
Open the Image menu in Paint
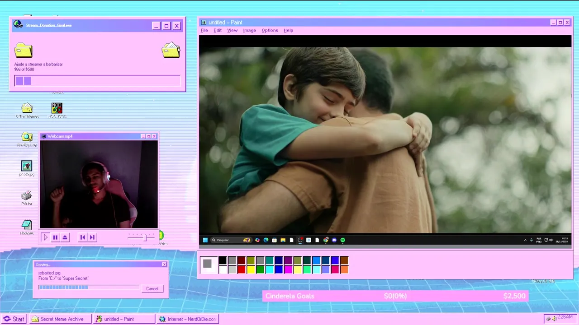click(x=249, y=30)
